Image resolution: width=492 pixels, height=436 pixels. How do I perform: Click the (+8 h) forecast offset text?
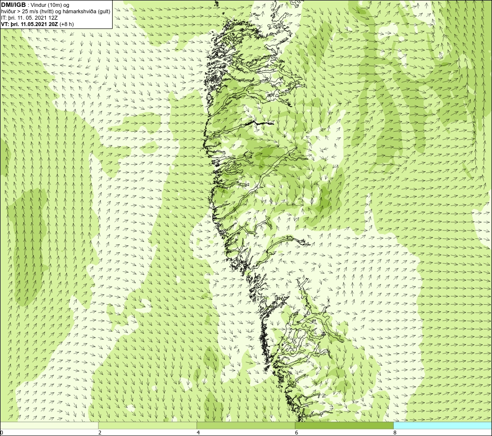tap(66, 24)
